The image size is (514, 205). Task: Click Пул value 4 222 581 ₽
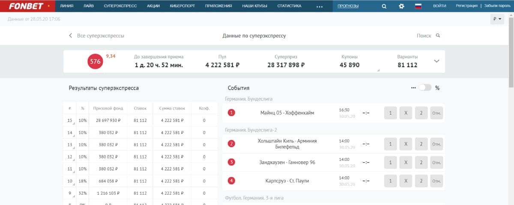point(222,65)
